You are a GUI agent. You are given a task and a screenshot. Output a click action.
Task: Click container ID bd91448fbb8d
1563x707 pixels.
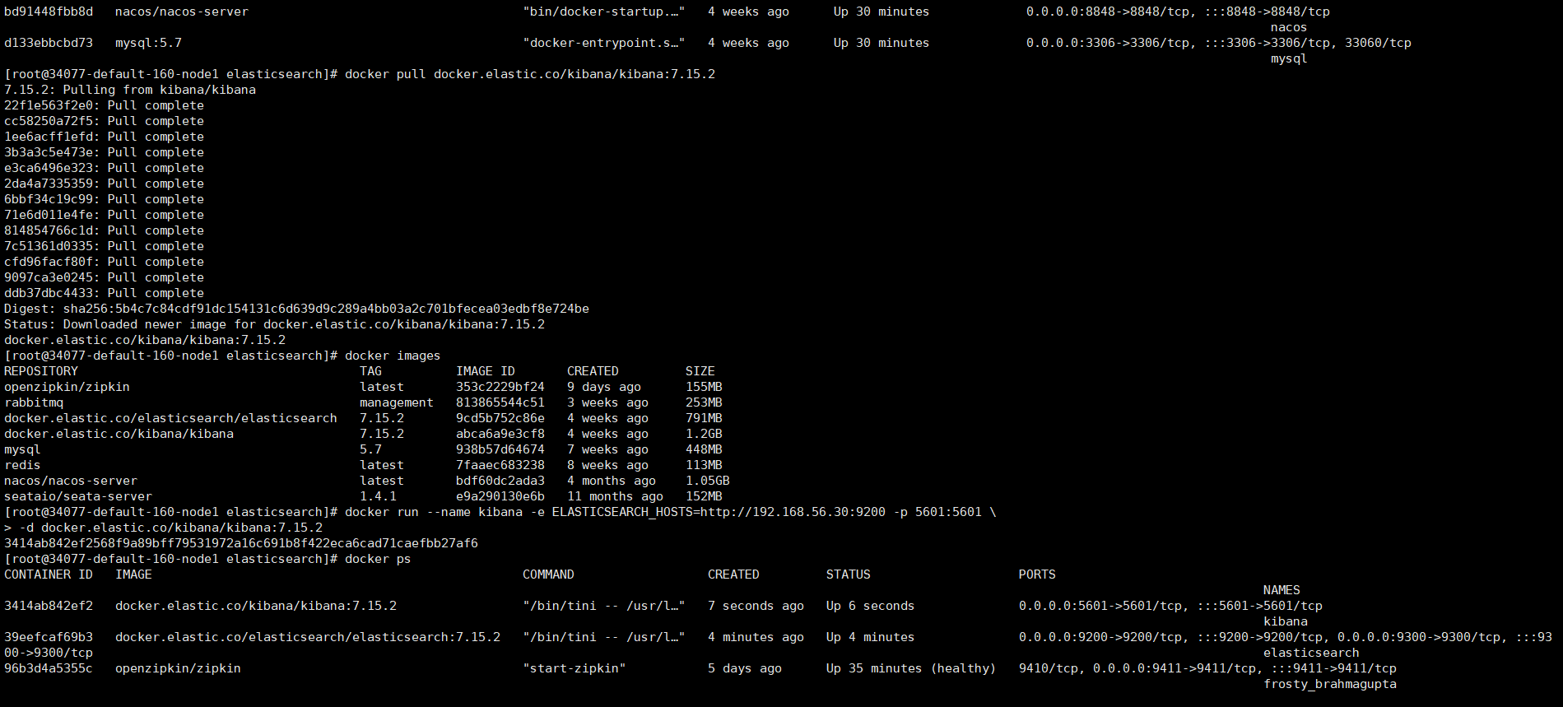(x=49, y=12)
